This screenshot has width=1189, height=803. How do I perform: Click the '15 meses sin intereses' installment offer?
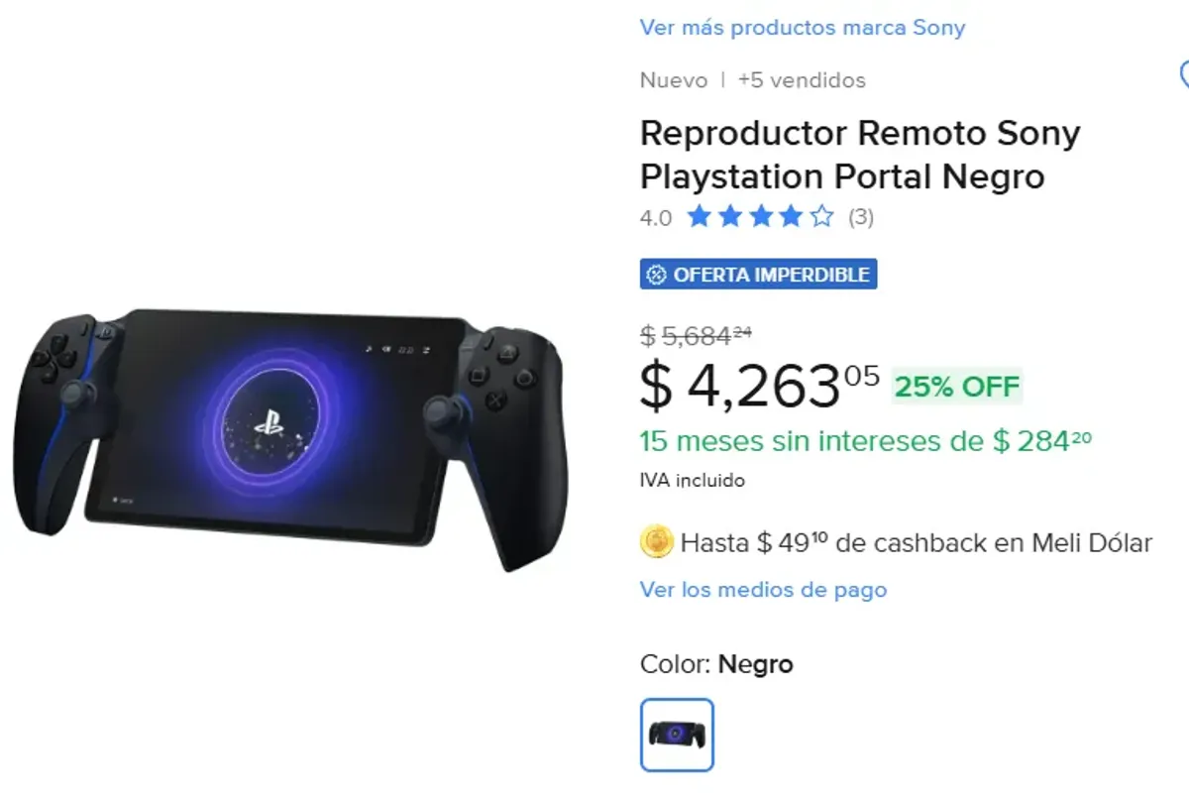click(862, 440)
